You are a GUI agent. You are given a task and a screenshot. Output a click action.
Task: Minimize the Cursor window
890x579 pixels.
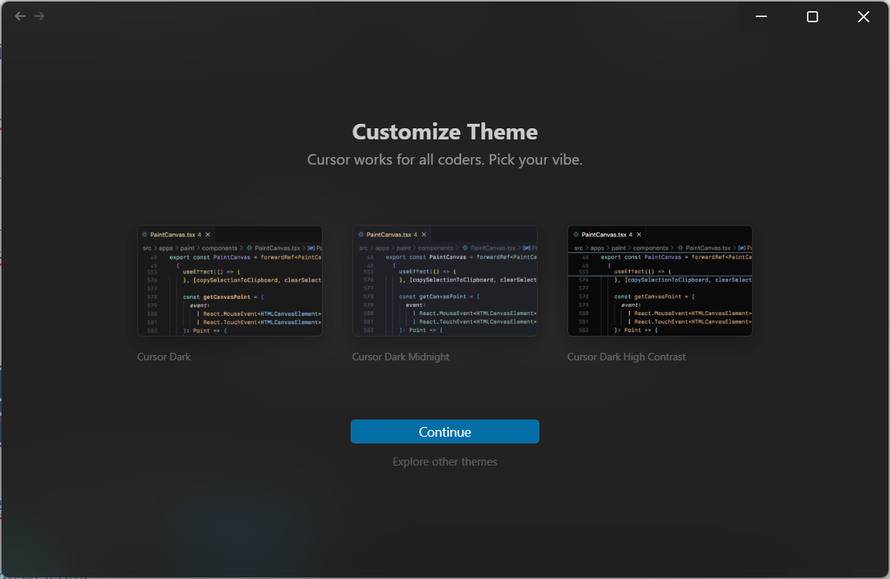(x=761, y=16)
